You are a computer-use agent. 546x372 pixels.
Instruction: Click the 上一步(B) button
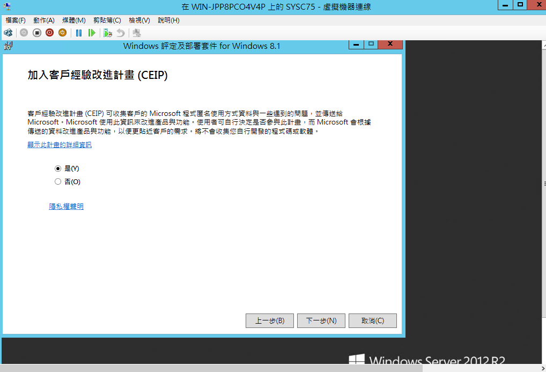[x=270, y=321]
